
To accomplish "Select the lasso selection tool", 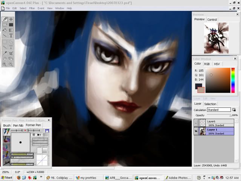I will pyautogui.click(x=11, y=42).
